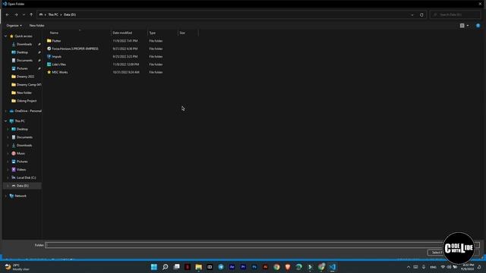This screenshot has height=273, width=486.
Task: Click the Search Data (D:) box
Action: [x=456, y=14]
